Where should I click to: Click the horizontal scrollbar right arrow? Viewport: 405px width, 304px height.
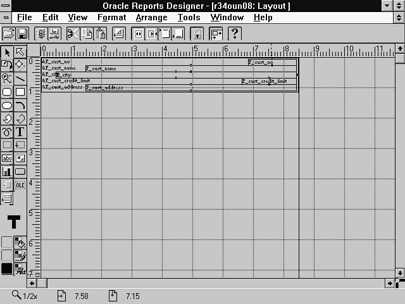[x=391, y=283]
